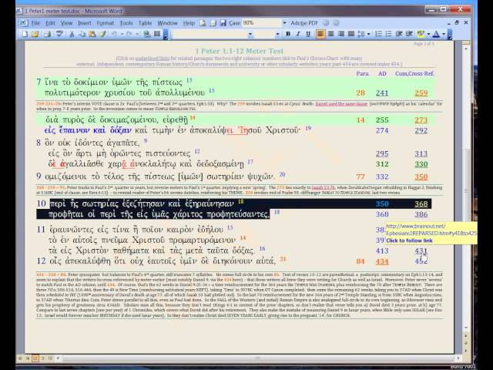Click the scroll up arrow of the vertical scrollbar
The width and height of the screenshot is (493, 370).
pos(465,49)
